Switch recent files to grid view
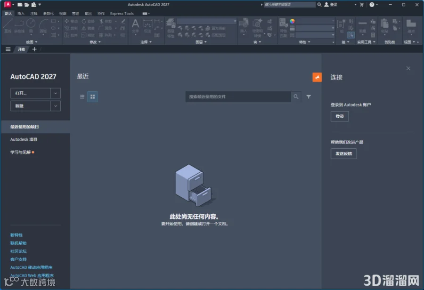Viewport: 424px width, 290px height. point(92,97)
